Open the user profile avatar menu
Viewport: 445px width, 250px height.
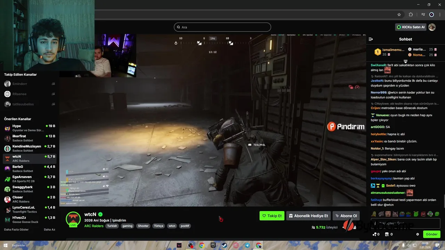(x=432, y=27)
